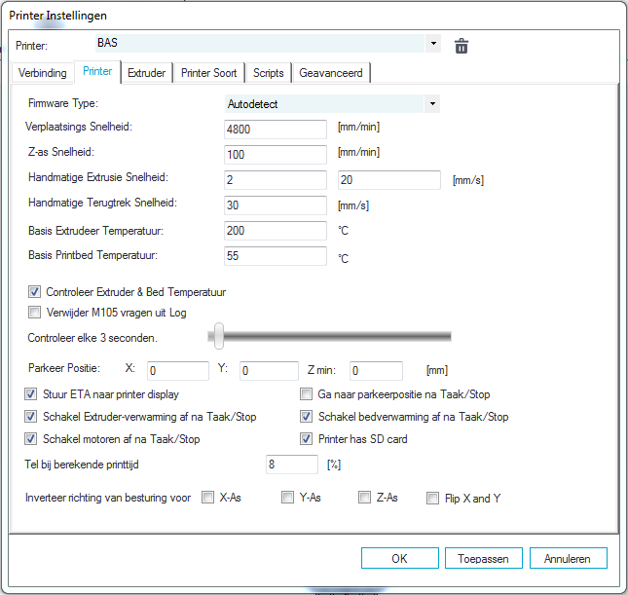The height and width of the screenshot is (595, 628).
Task: Enable Ga naar parkeerpositie na Taak/Stop
Action: click(x=307, y=394)
